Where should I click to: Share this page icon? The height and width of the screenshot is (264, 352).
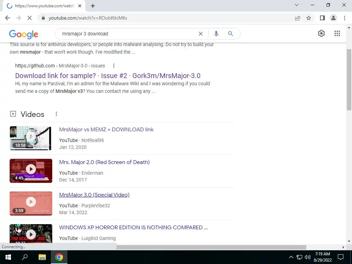(298, 18)
